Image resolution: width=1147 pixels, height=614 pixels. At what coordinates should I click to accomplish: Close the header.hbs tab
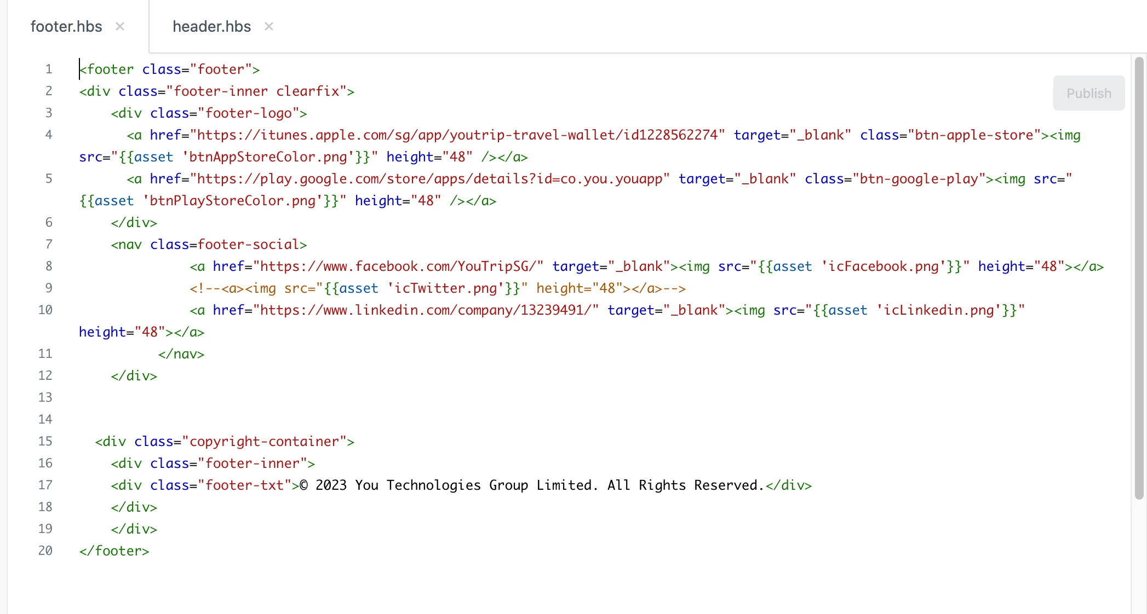(x=268, y=26)
